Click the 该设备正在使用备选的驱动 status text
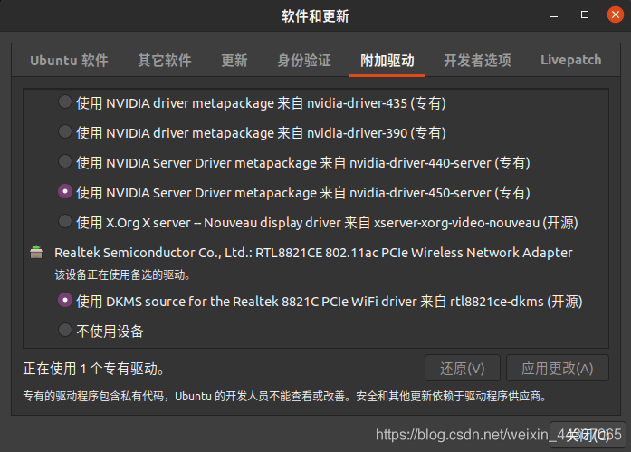This screenshot has width=631, height=452. [x=122, y=274]
